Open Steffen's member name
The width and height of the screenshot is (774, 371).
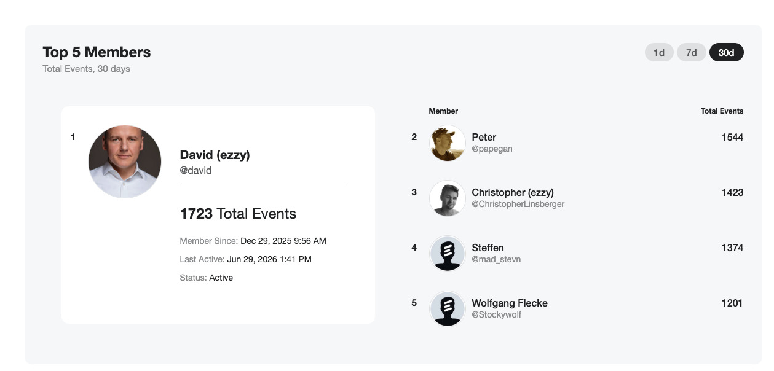(x=488, y=248)
